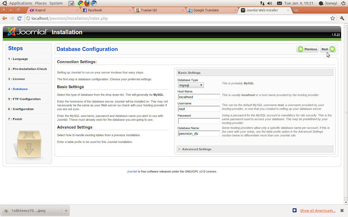The height and width of the screenshot is (217, 348).
Task: Close the downloads bar
Action: pos(342,210)
